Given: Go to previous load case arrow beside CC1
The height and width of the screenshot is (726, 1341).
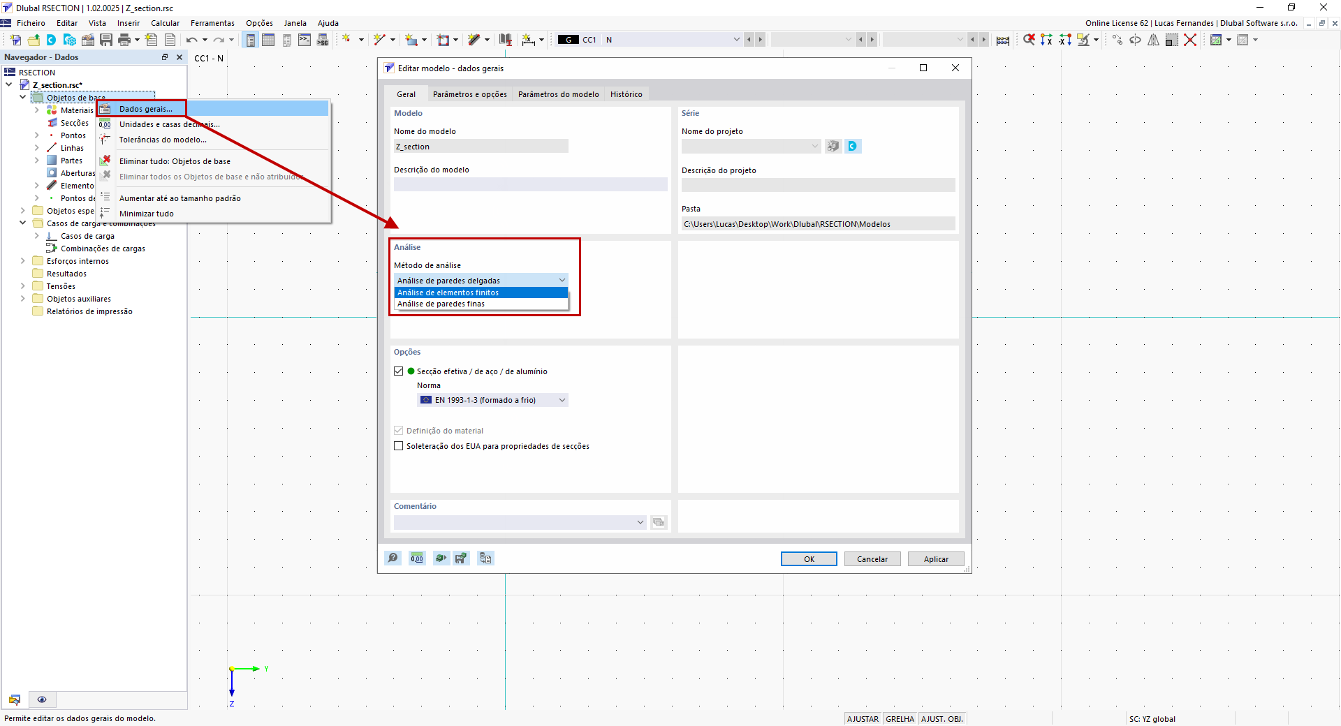Looking at the screenshot, I should click(x=749, y=40).
